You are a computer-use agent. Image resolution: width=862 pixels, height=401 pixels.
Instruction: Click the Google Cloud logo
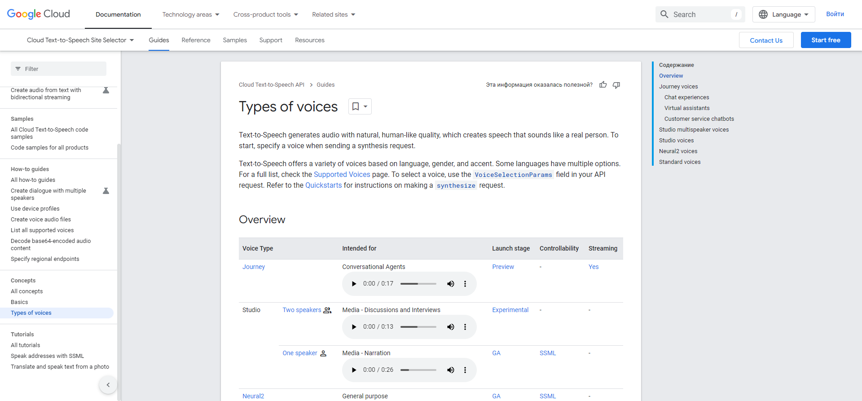click(39, 14)
